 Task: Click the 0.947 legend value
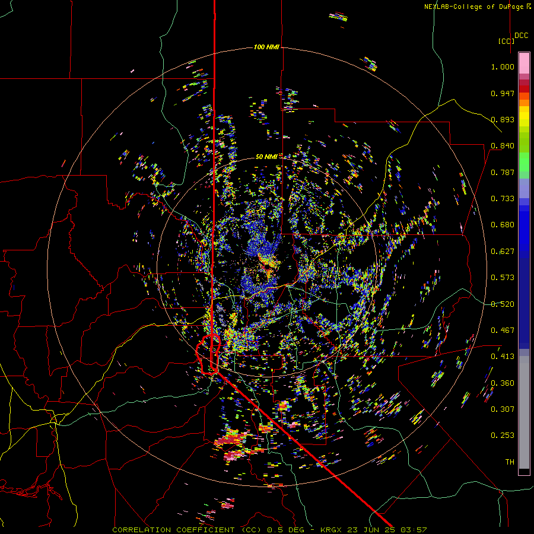[503, 93]
